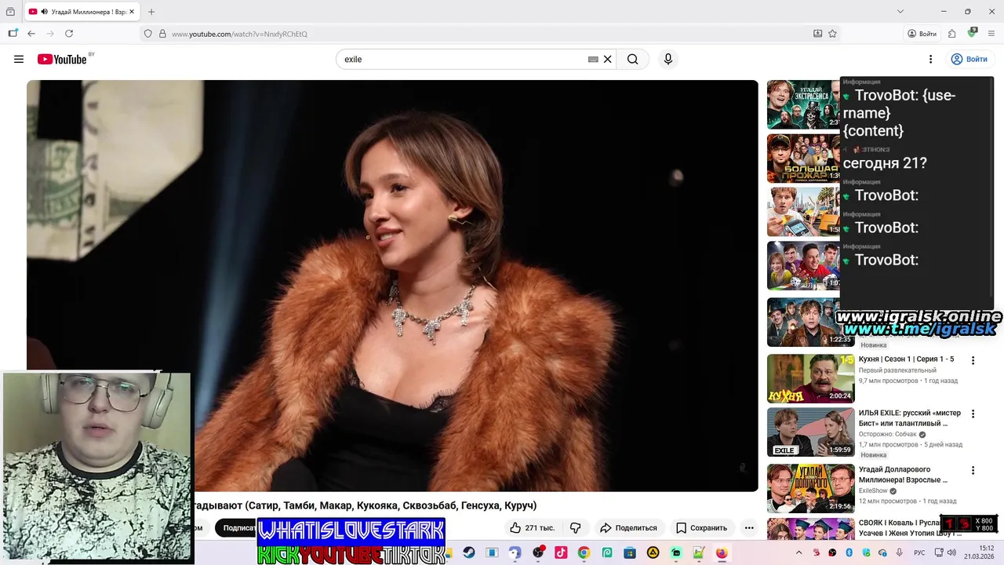The width and height of the screenshot is (1004, 565).
Task: Open the Firefox sidebar toggle icon
Action: click(x=13, y=34)
